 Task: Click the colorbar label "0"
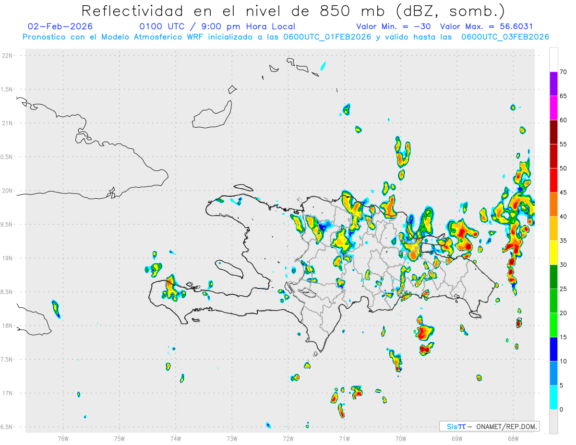[561, 409]
